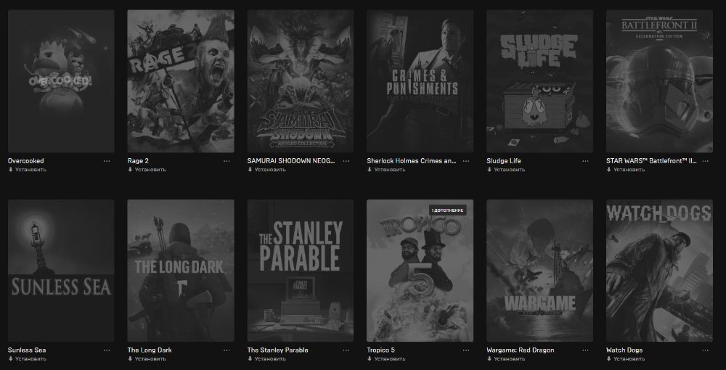The image size is (726, 370).
Task: Open the three-dot menu for Overcooked
Action: (x=107, y=161)
